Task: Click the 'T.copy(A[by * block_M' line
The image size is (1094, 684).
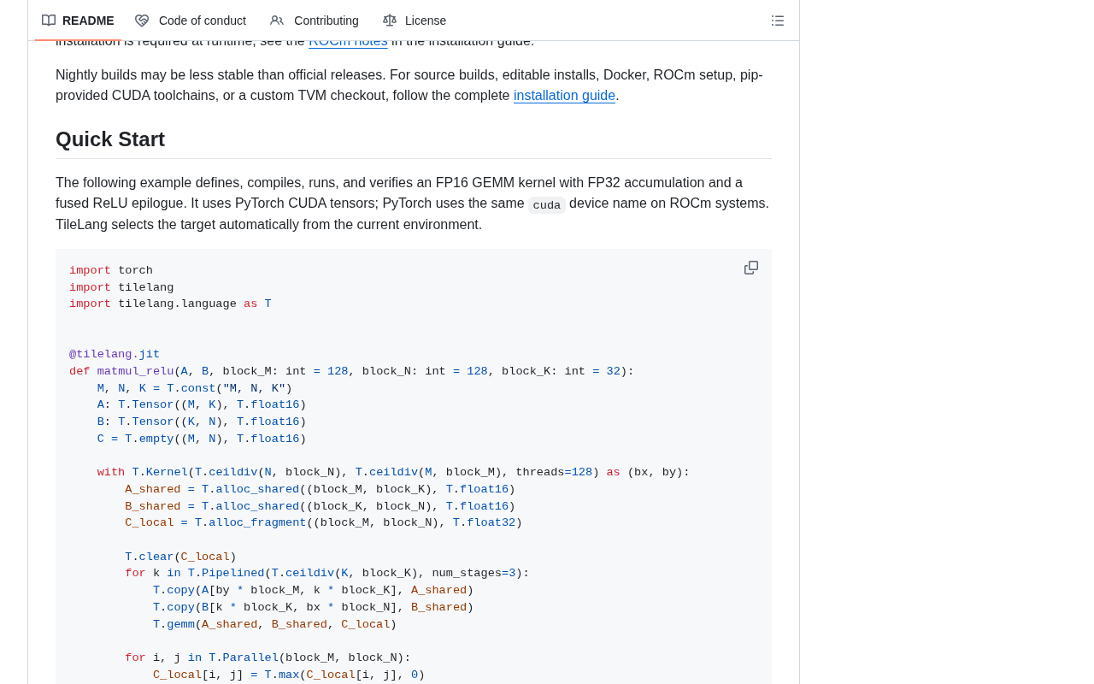Action: click(314, 590)
